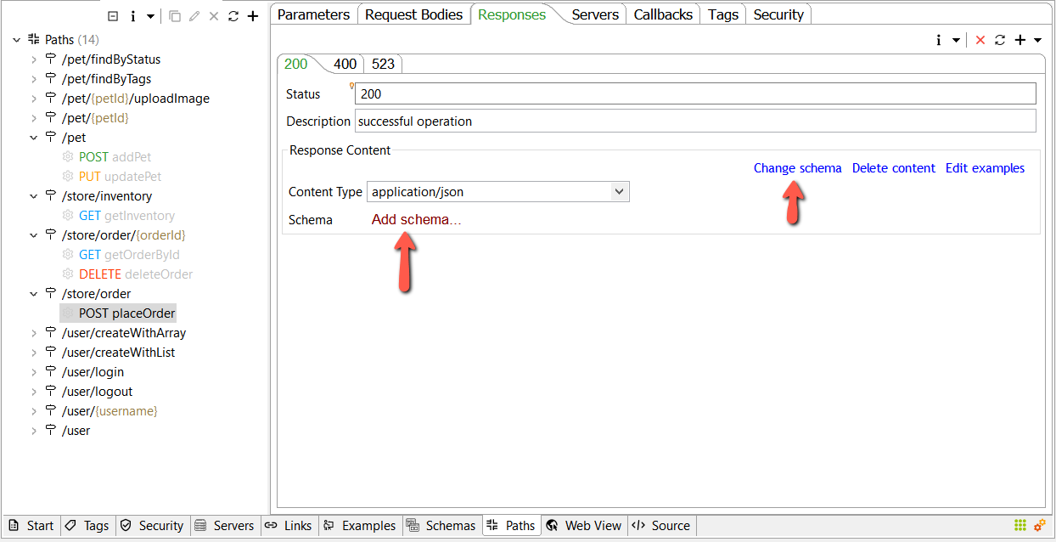Open the Tags tab in the operation editor
This screenshot has height=542, width=1056.
click(x=723, y=14)
